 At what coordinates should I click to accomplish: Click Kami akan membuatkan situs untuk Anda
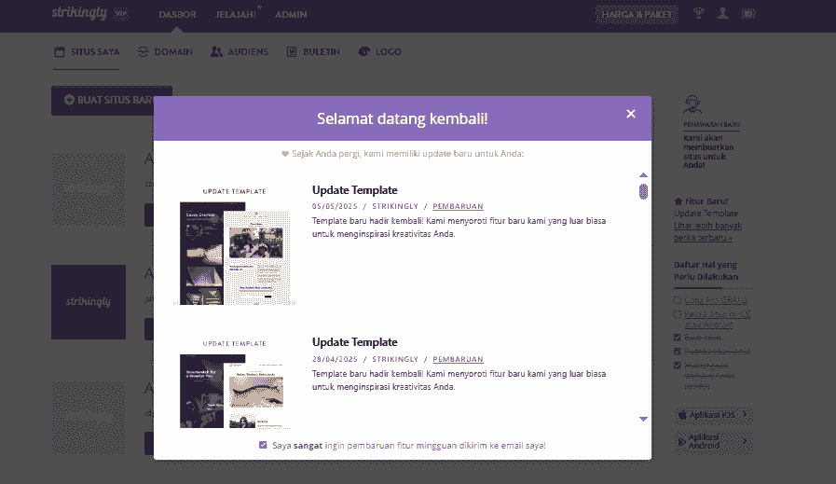pyautogui.click(x=708, y=152)
